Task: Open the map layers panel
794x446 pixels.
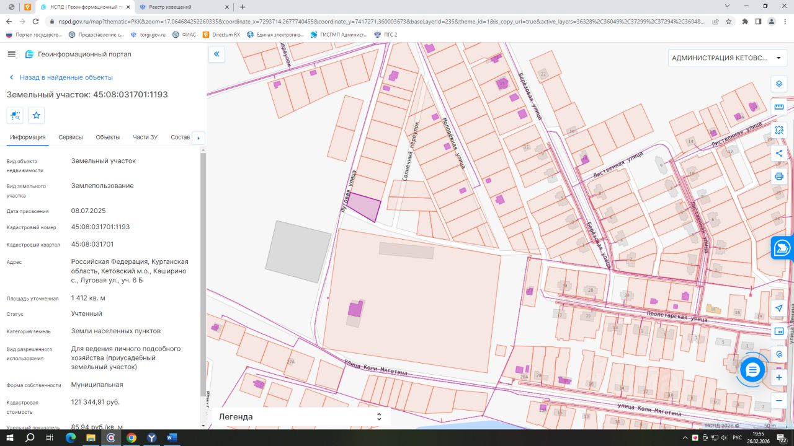Action: point(779,84)
